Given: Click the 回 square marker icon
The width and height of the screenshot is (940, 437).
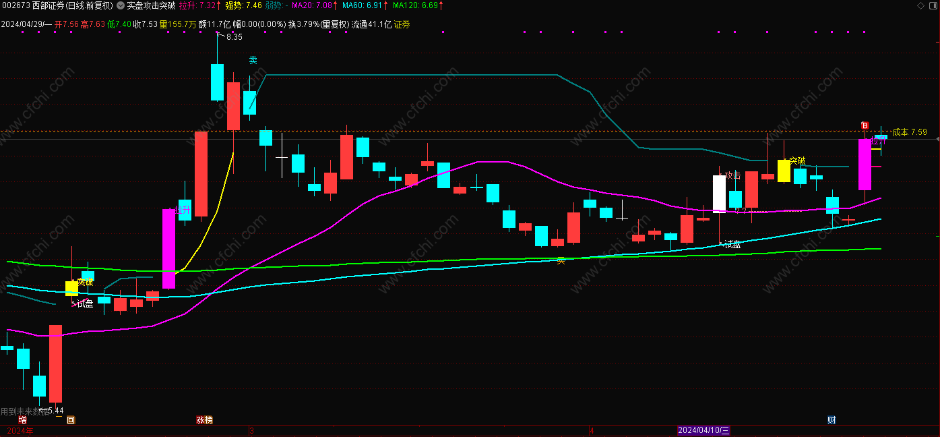Looking at the screenshot, I should pos(71,420).
